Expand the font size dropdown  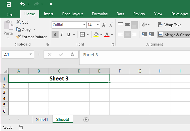(98, 25)
